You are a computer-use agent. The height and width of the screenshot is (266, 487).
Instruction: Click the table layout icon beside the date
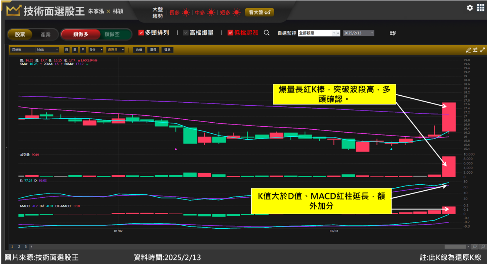tap(393, 33)
